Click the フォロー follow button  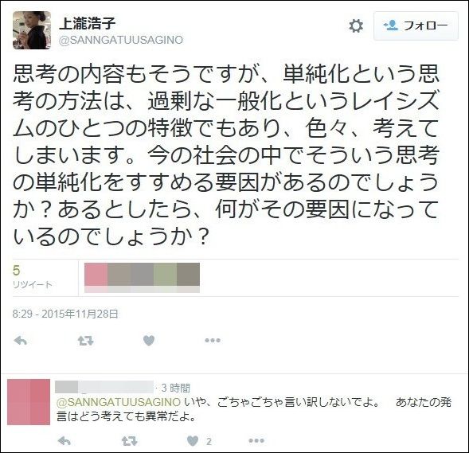[x=416, y=25]
